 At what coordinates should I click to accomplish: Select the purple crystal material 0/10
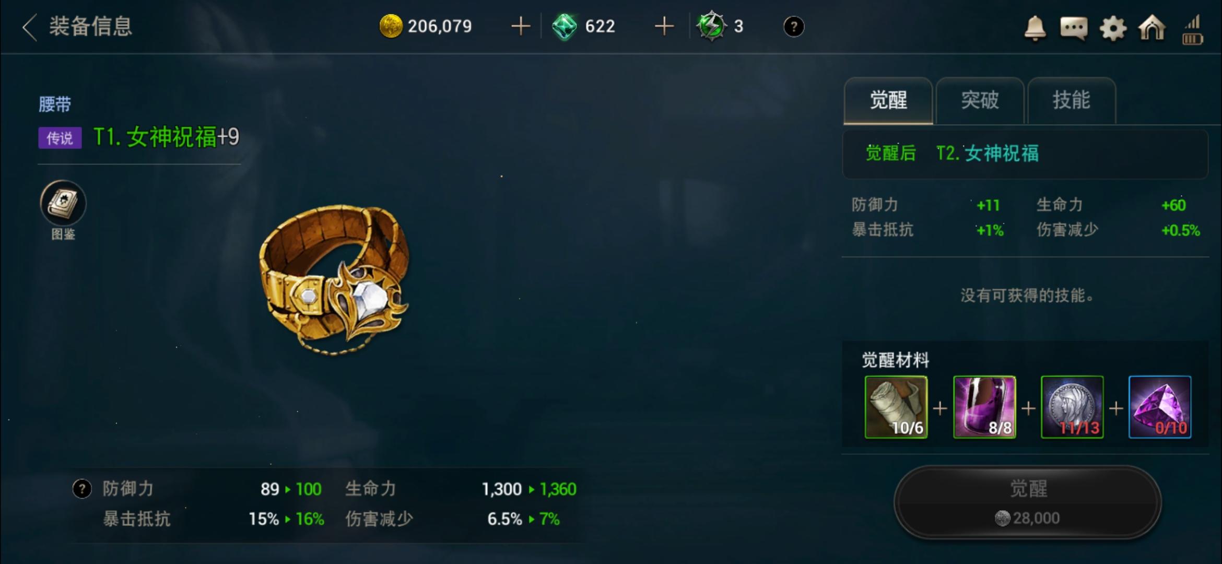click(x=1160, y=407)
